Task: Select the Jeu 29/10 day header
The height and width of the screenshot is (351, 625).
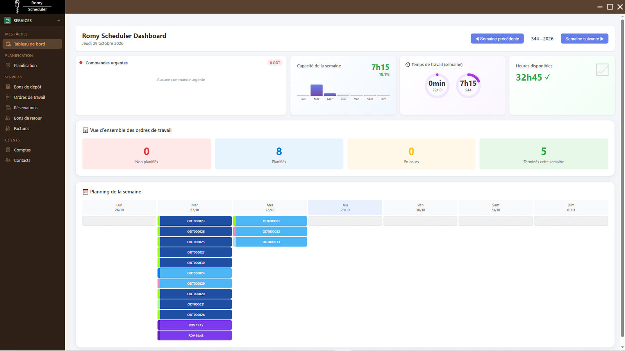Action: click(x=345, y=207)
